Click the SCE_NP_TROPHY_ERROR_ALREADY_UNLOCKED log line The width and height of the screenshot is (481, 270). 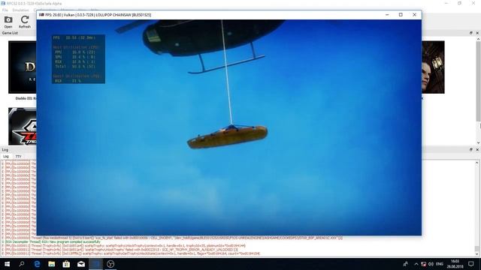tap(119, 250)
